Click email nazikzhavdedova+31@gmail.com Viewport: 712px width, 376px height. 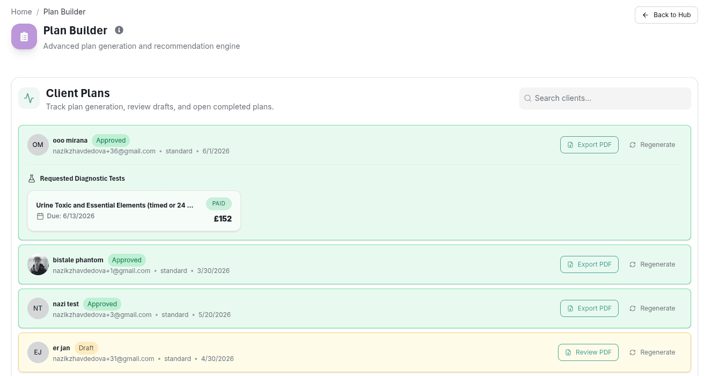click(104, 359)
